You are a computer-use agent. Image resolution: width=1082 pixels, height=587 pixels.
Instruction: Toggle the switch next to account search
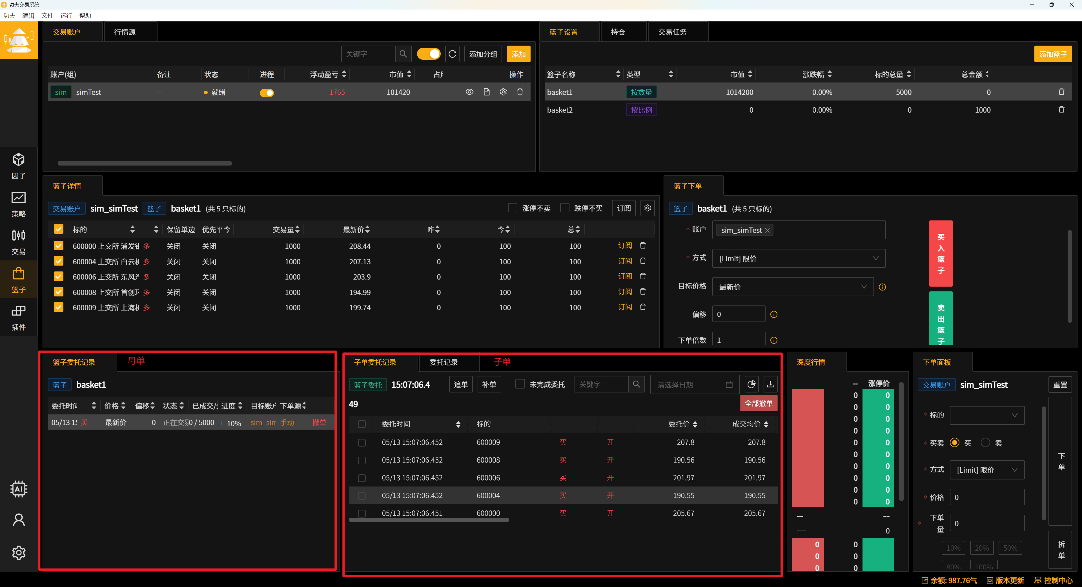tap(428, 54)
